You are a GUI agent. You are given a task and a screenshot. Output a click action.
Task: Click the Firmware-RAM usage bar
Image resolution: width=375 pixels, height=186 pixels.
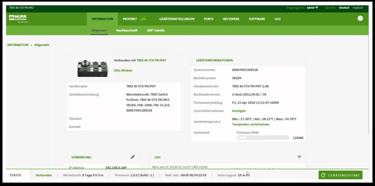263,137
